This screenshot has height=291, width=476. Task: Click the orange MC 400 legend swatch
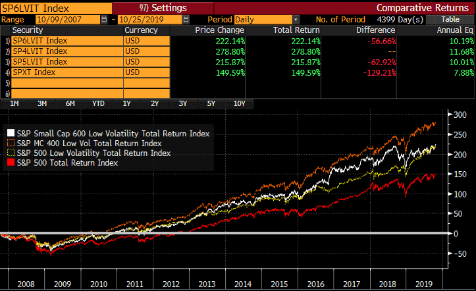11,143
